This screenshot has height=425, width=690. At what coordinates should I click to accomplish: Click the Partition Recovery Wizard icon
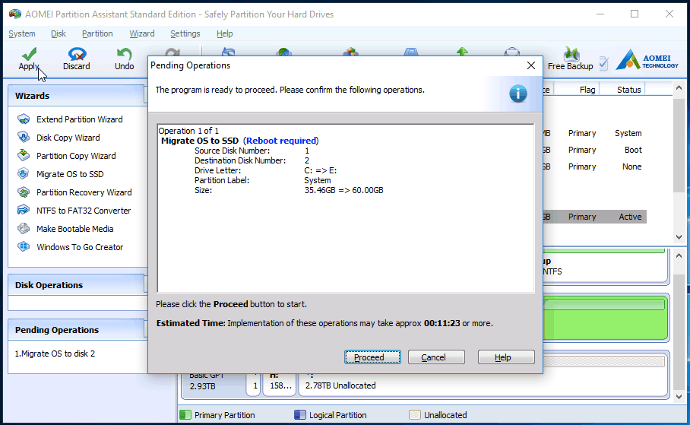pyautogui.click(x=24, y=192)
